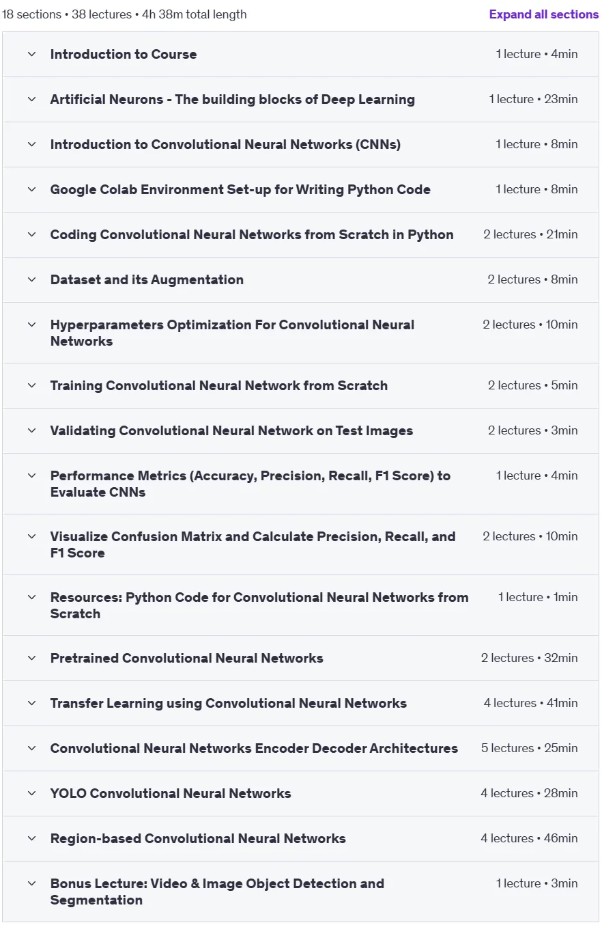This screenshot has height=925, width=602.
Task: Open Visualize Confusion Matrix section title
Action: coord(253,544)
